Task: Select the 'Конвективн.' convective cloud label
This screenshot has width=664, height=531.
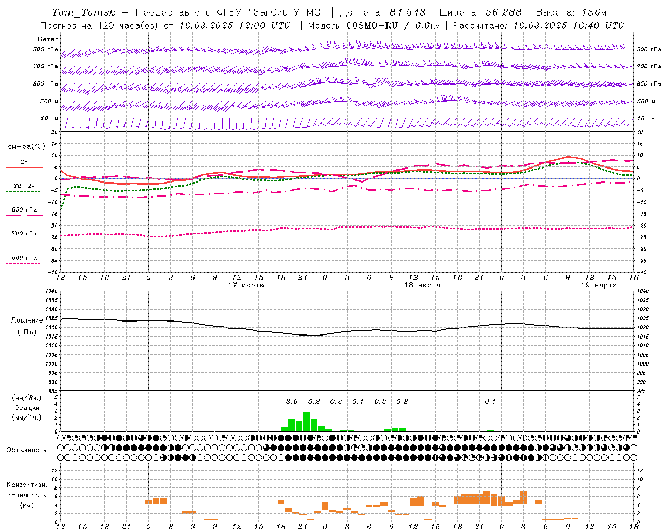Action: click(x=27, y=485)
